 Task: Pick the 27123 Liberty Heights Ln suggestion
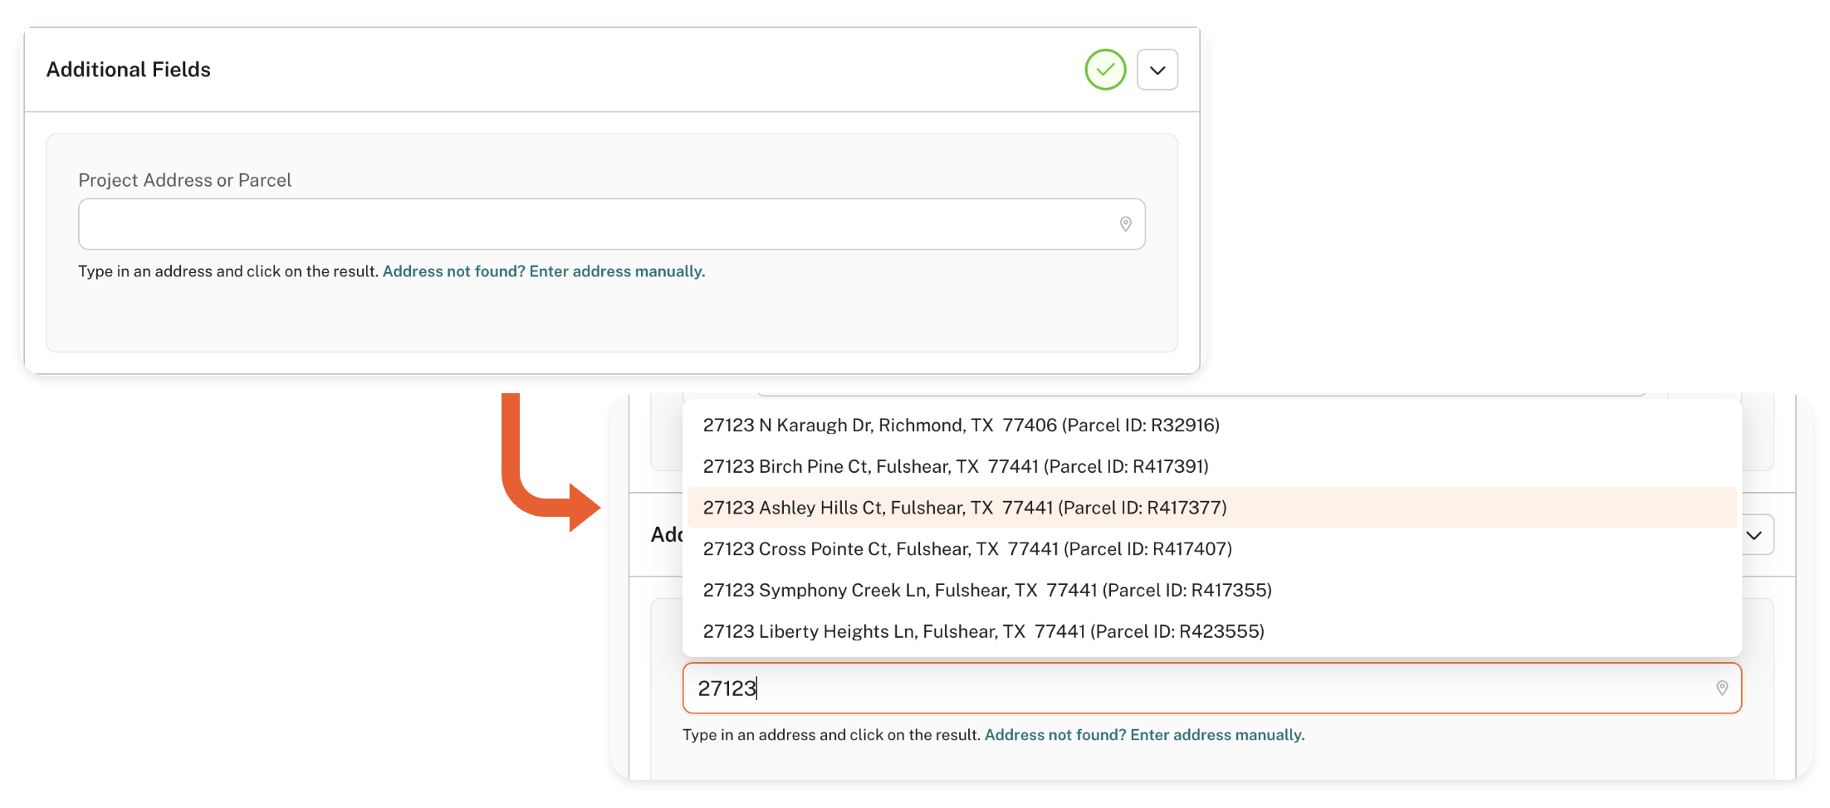click(983, 631)
